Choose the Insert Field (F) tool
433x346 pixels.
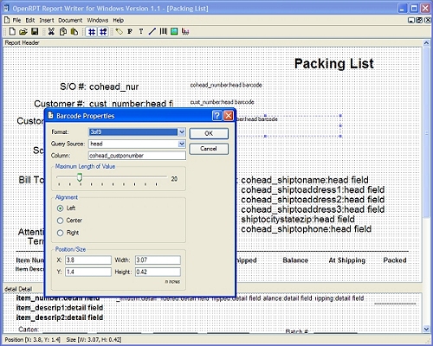[x=130, y=31]
